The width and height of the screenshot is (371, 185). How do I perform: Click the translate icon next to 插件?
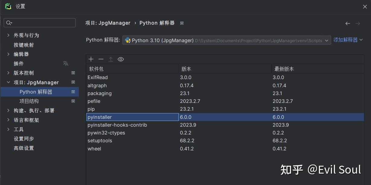click(x=66, y=63)
